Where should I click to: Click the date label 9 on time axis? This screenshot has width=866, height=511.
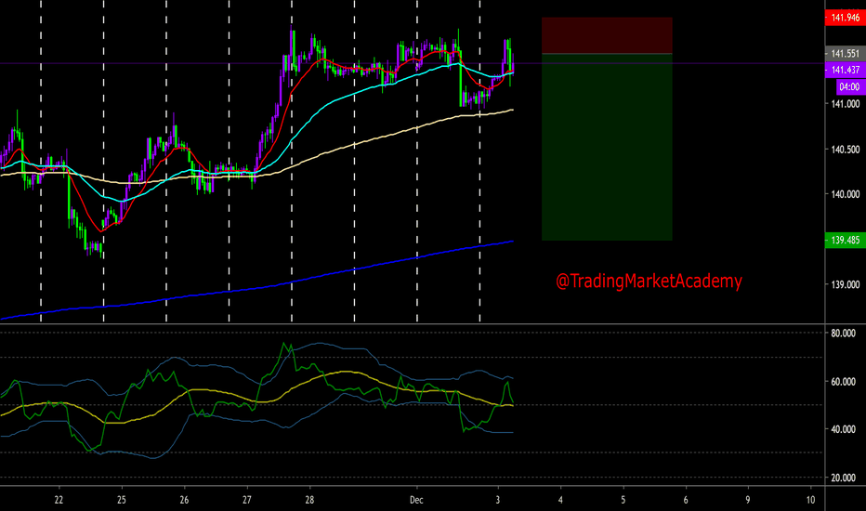pyautogui.click(x=748, y=500)
